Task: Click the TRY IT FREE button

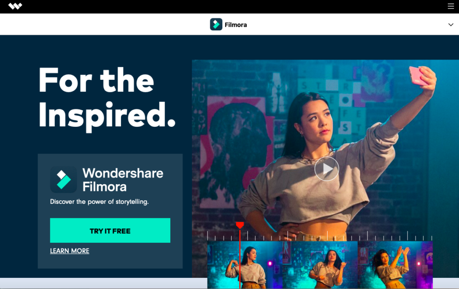Action: (110, 230)
